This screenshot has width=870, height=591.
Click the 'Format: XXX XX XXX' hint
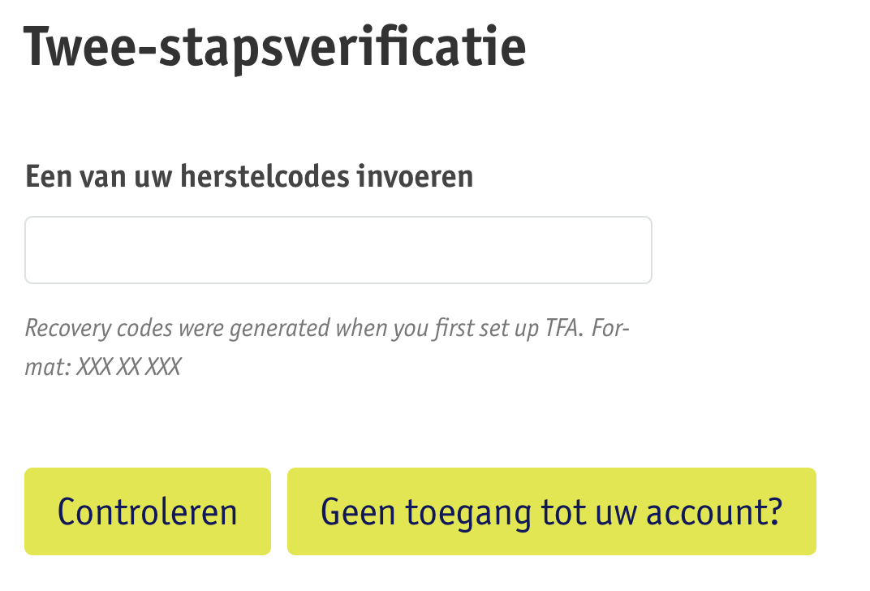tap(103, 367)
